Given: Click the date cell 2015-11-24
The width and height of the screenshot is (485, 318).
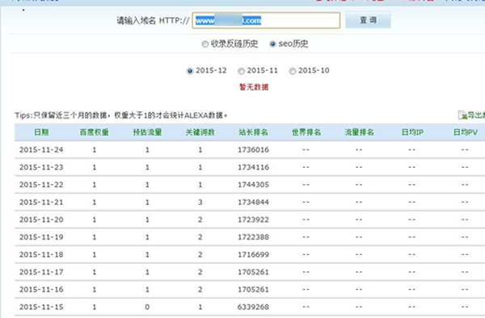Looking at the screenshot, I should pos(41,150).
